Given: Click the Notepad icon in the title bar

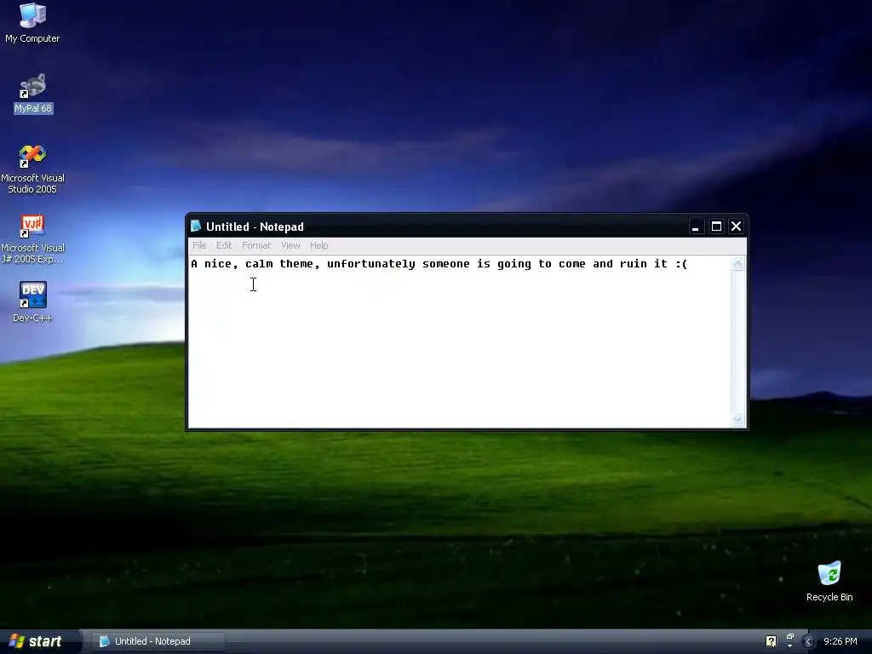Looking at the screenshot, I should [x=196, y=226].
